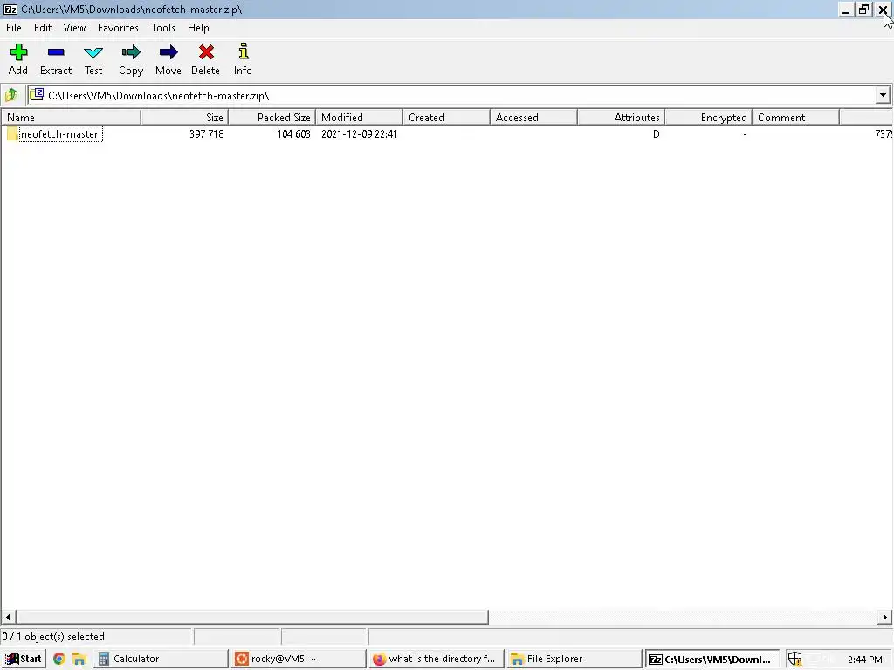Click the security shield tray icon
The height and width of the screenshot is (670, 894).
tap(794, 659)
